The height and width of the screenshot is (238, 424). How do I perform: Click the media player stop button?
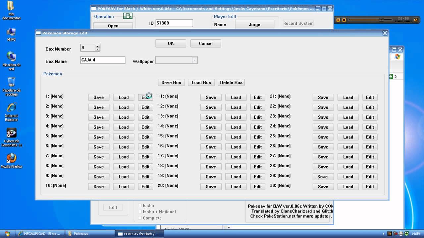(x=344, y=20)
